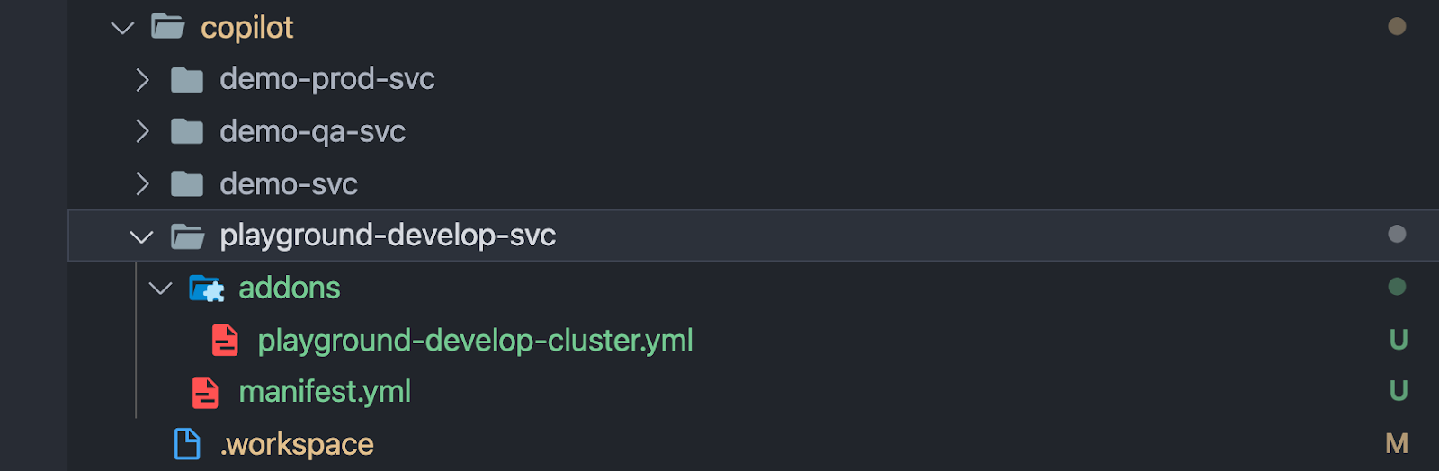Click the addons puzzle folder icon
This screenshot has width=1439, height=471.
tap(207, 289)
